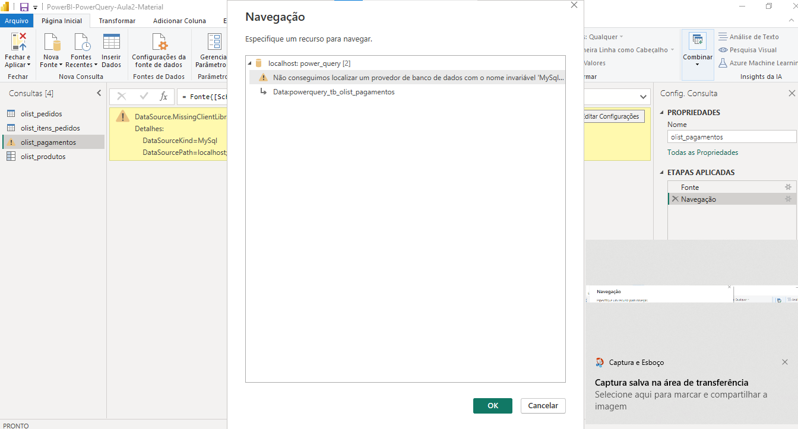Screen dimensions: 798x429
Task: Open Azure Machine Learning
Action: tap(758, 63)
